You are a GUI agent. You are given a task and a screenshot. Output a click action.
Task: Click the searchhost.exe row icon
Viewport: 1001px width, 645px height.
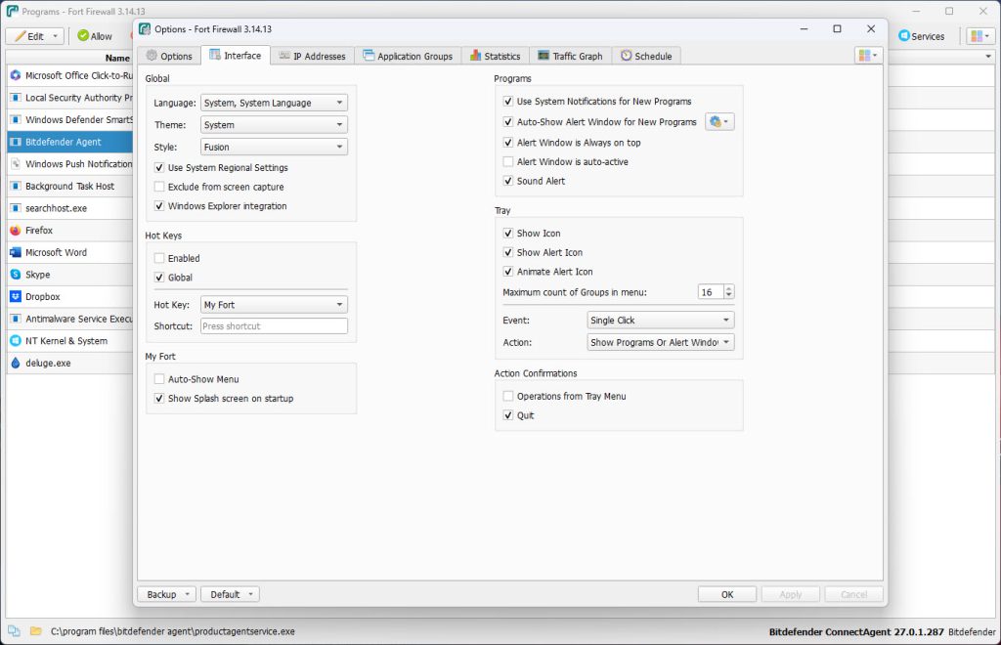(x=16, y=208)
